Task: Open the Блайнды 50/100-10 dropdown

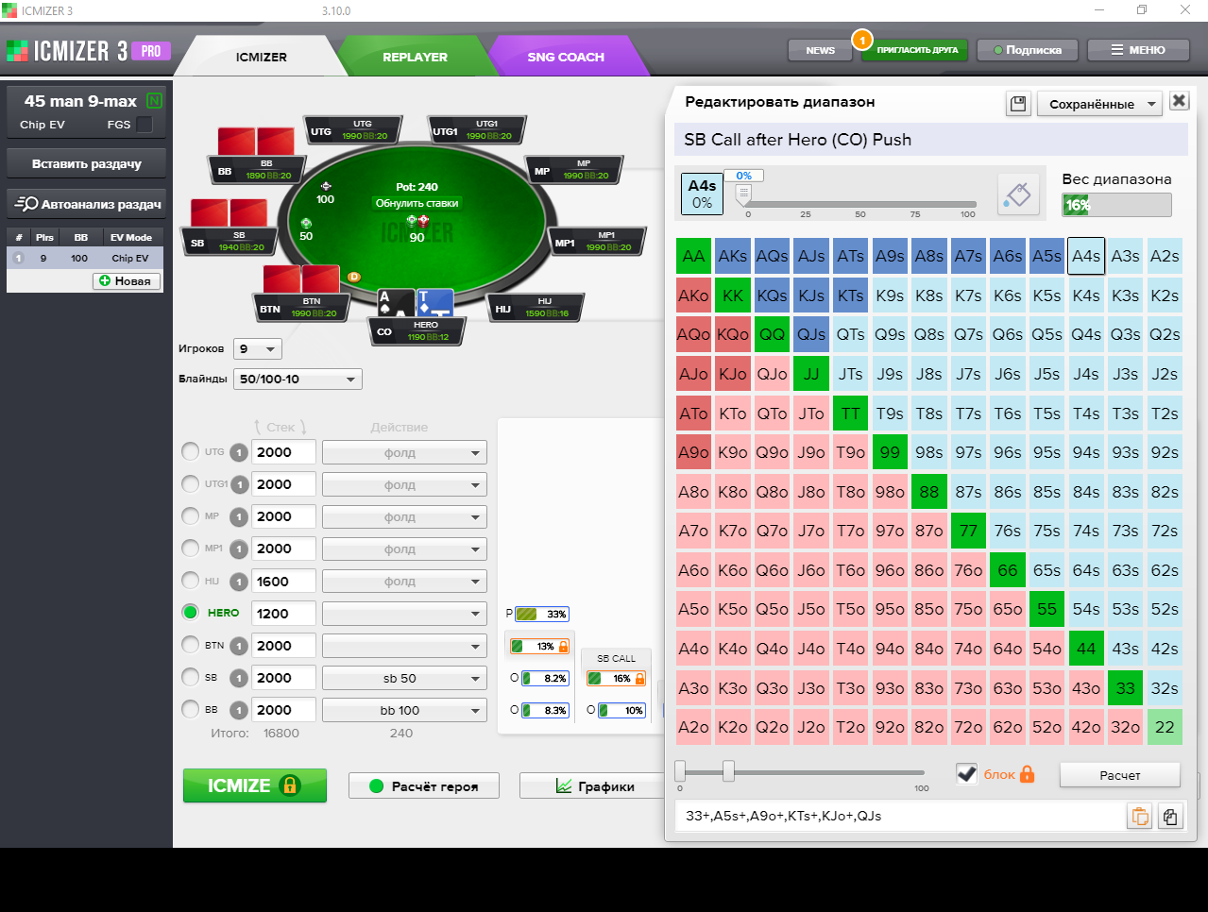Action: coord(298,380)
